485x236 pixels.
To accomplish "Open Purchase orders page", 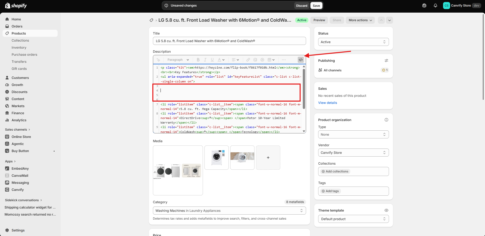I will tap(24, 54).
